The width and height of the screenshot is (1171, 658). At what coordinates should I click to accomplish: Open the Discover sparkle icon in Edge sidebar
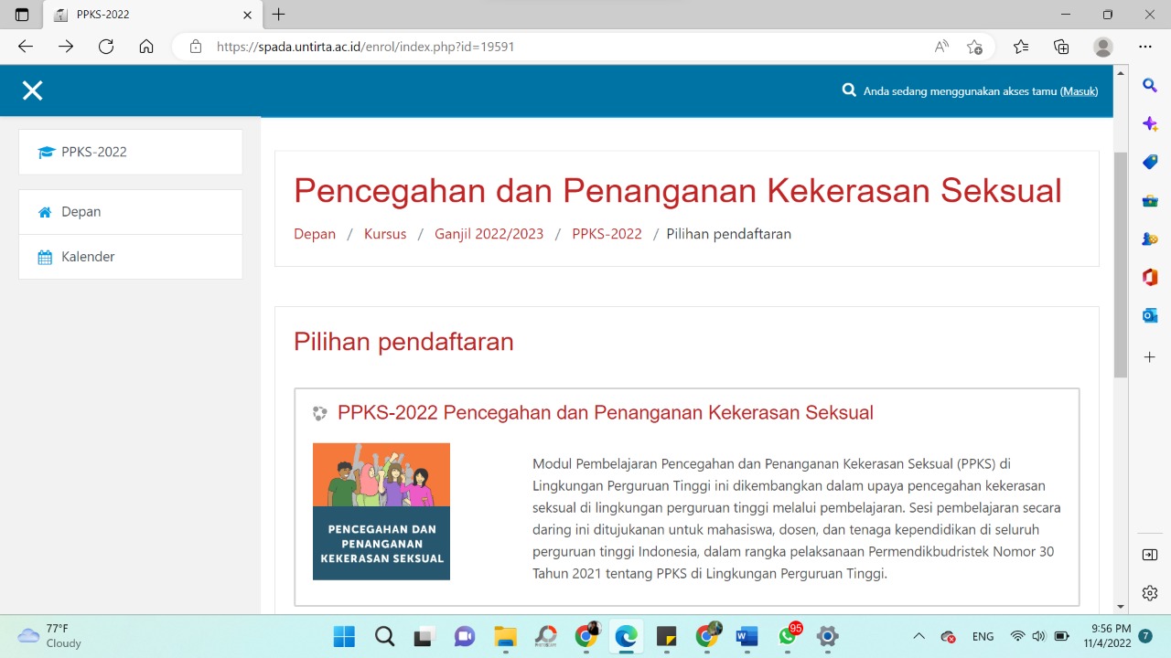[x=1150, y=123]
